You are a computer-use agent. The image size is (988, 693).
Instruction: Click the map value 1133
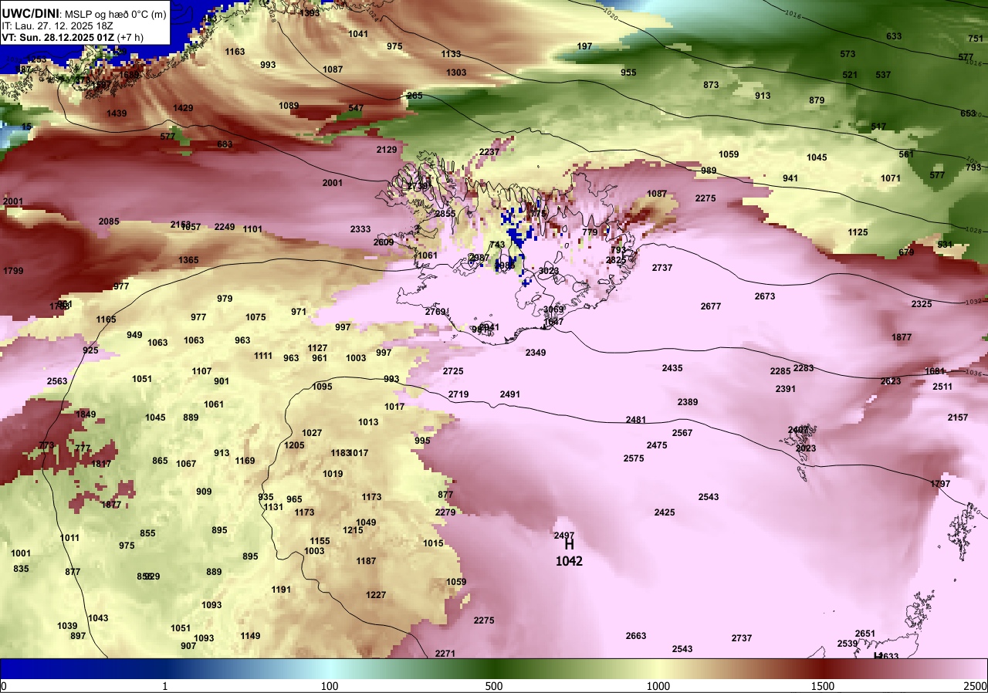click(451, 54)
